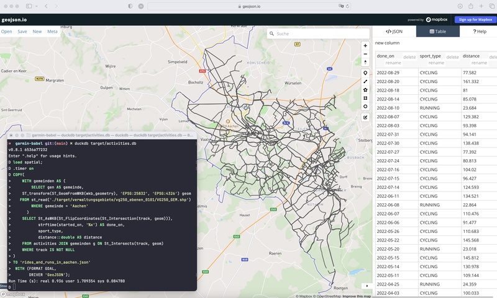Open the sidebar menu chevron in Safari
This screenshot has height=298, width=497.
pyautogui.click(x=37, y=6)
